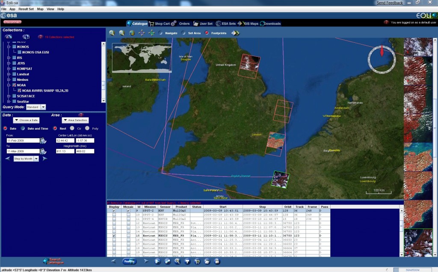Click the Results button

128,261
